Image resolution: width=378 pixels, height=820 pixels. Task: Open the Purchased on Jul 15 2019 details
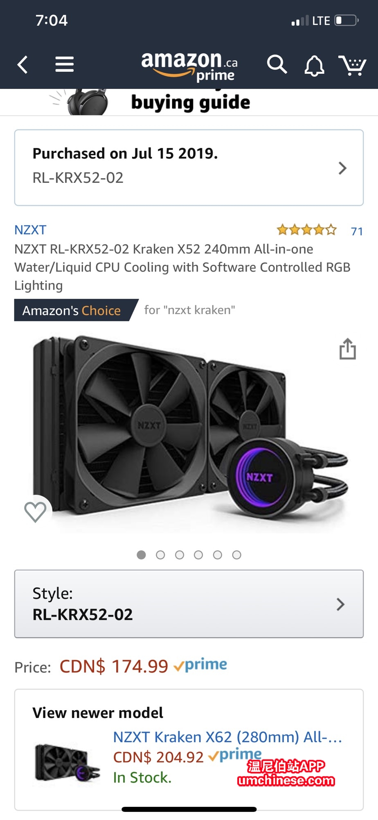[x=189, y=168]
